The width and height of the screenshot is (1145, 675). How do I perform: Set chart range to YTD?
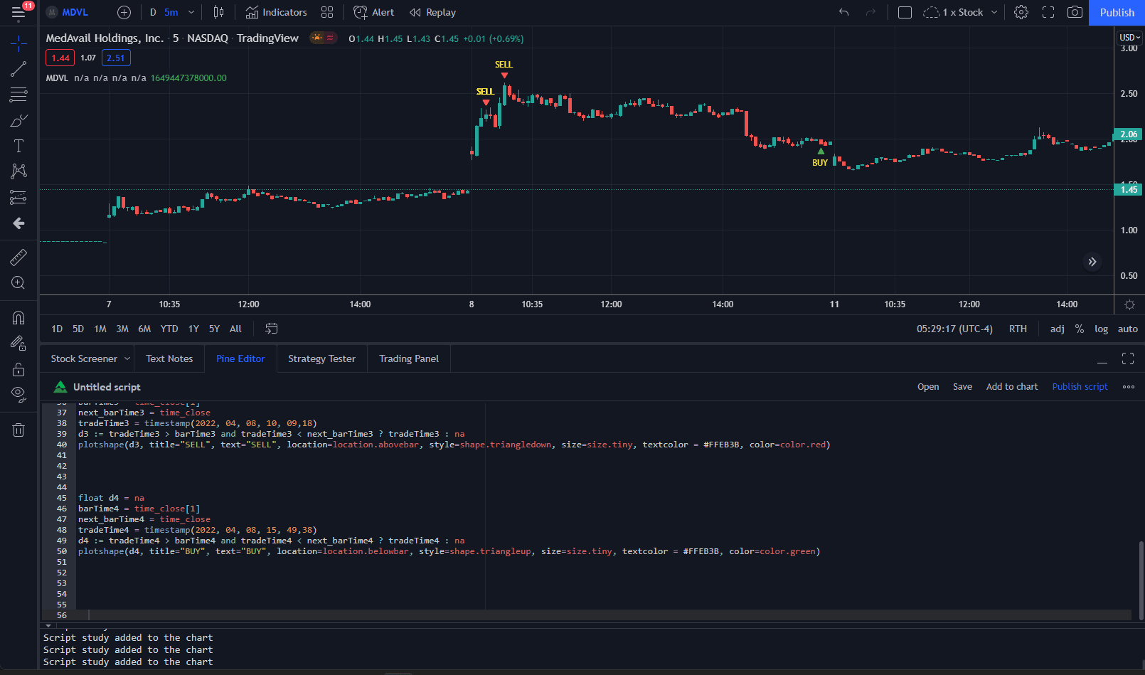pyautogui.click(x=169, y=329)
